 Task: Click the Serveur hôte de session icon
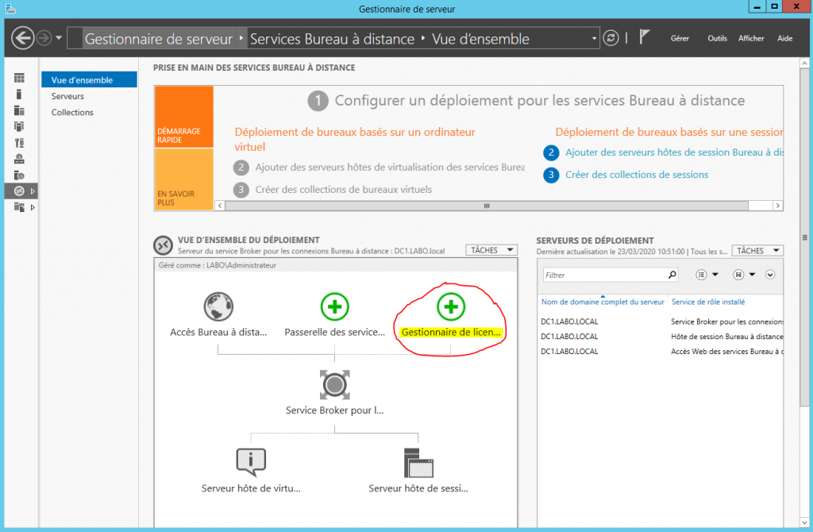click(418, 461)
